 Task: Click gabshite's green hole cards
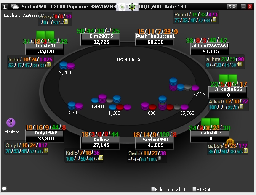[x=210, y=122]
